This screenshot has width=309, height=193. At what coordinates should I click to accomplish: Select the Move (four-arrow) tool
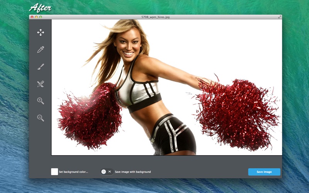tap(41, 32)
